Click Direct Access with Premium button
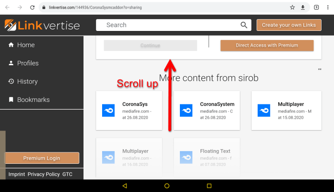334x192 pixels. coord(267,45)
